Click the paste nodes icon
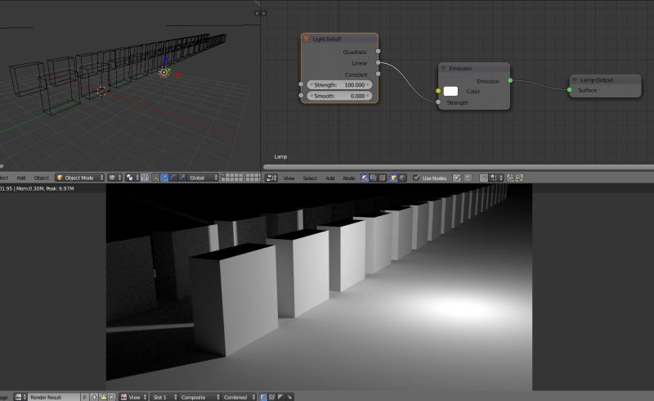 point(519,178)
